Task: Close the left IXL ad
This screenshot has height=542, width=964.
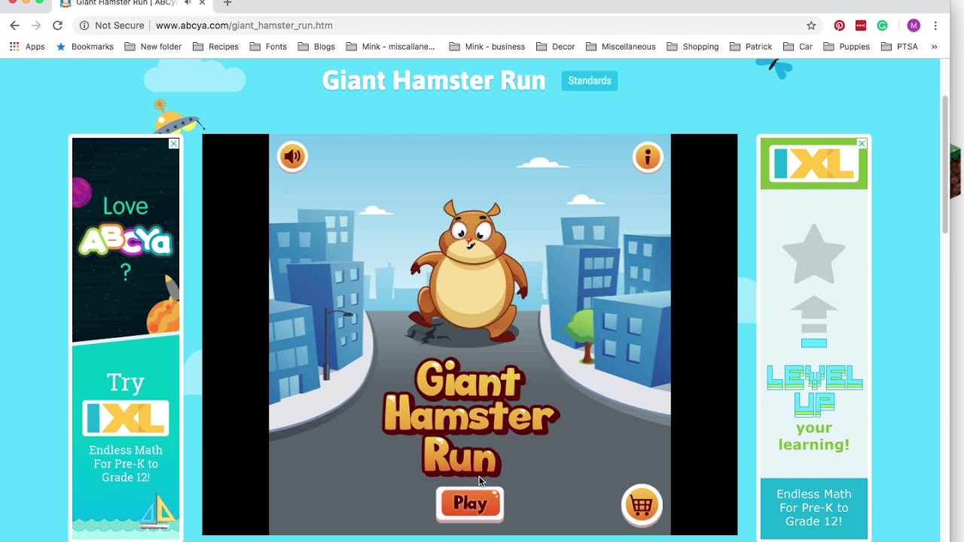Action: pyautogui.click(x=174, y=144)
